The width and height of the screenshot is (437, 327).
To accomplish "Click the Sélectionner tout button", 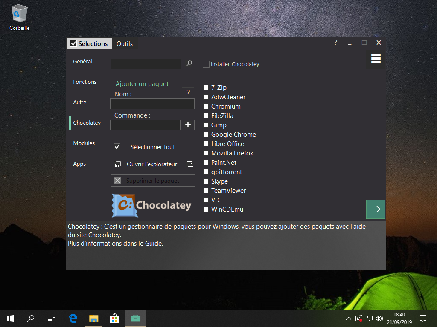I will pyautogui.click(x=153, y=147).
